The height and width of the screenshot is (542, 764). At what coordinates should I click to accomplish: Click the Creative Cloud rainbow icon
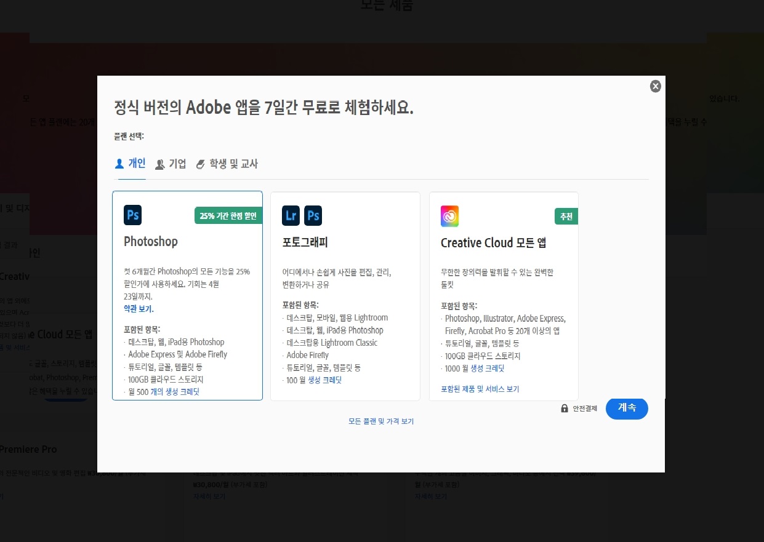(x=449, y=216)
